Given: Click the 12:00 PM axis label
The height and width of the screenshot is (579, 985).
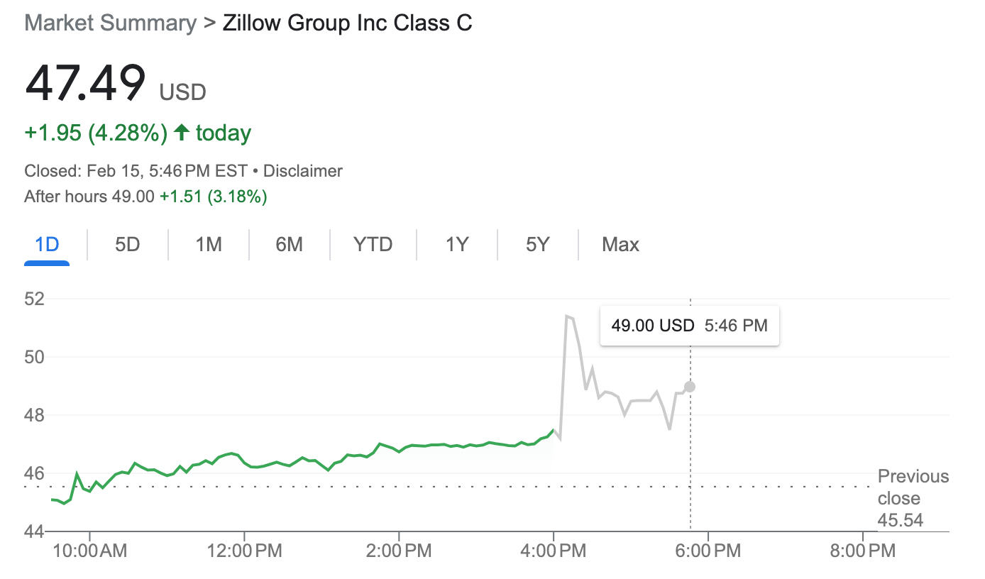Looking at the screenshot, I should pos(243,551).
